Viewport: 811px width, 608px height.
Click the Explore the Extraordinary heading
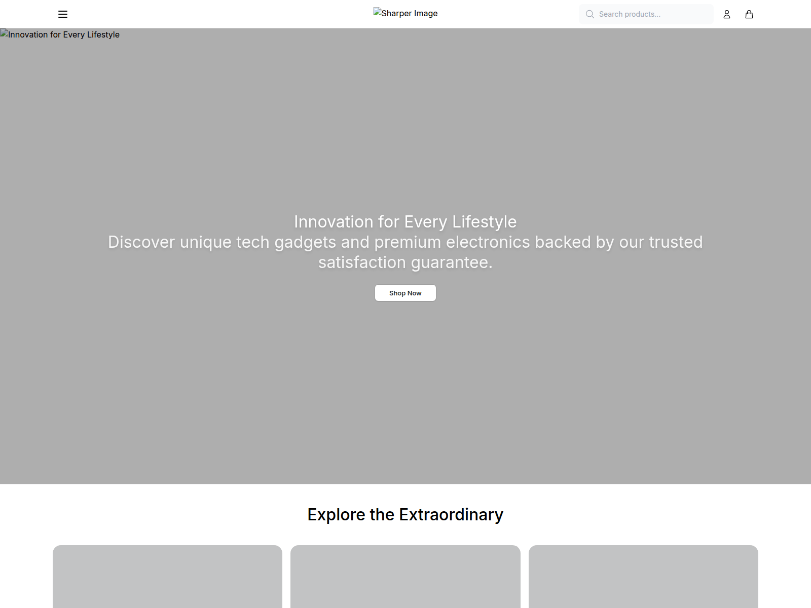(405, 515)
